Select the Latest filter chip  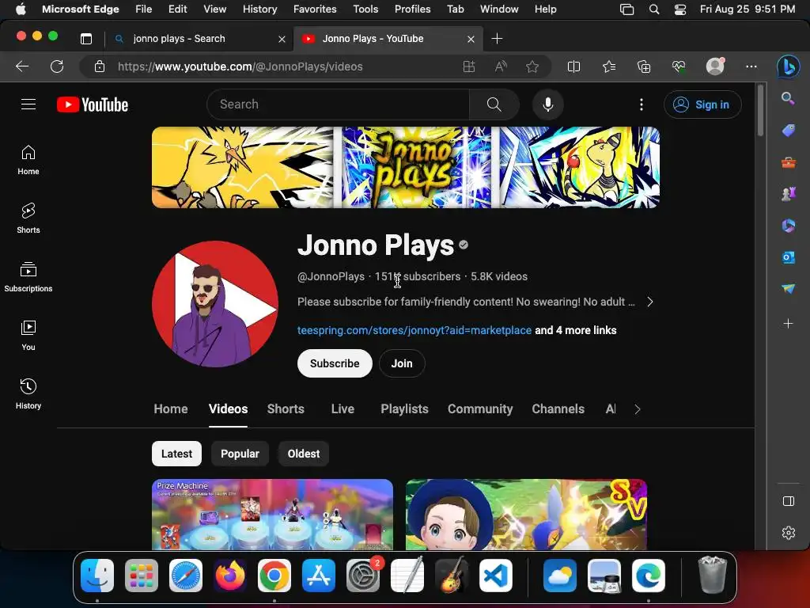(176, 454)
